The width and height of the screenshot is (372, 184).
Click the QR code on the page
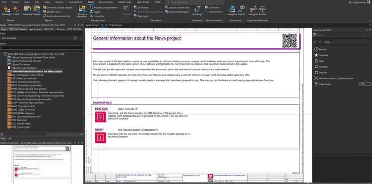coord(290,41)
